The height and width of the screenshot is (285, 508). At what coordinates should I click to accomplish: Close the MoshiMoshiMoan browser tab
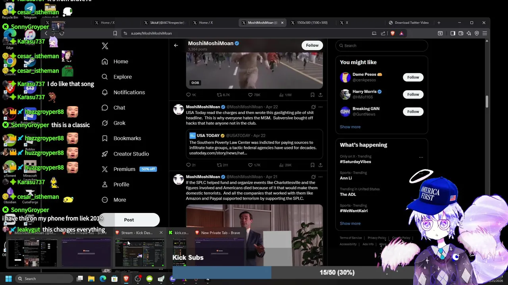click(x=282, y=23)
